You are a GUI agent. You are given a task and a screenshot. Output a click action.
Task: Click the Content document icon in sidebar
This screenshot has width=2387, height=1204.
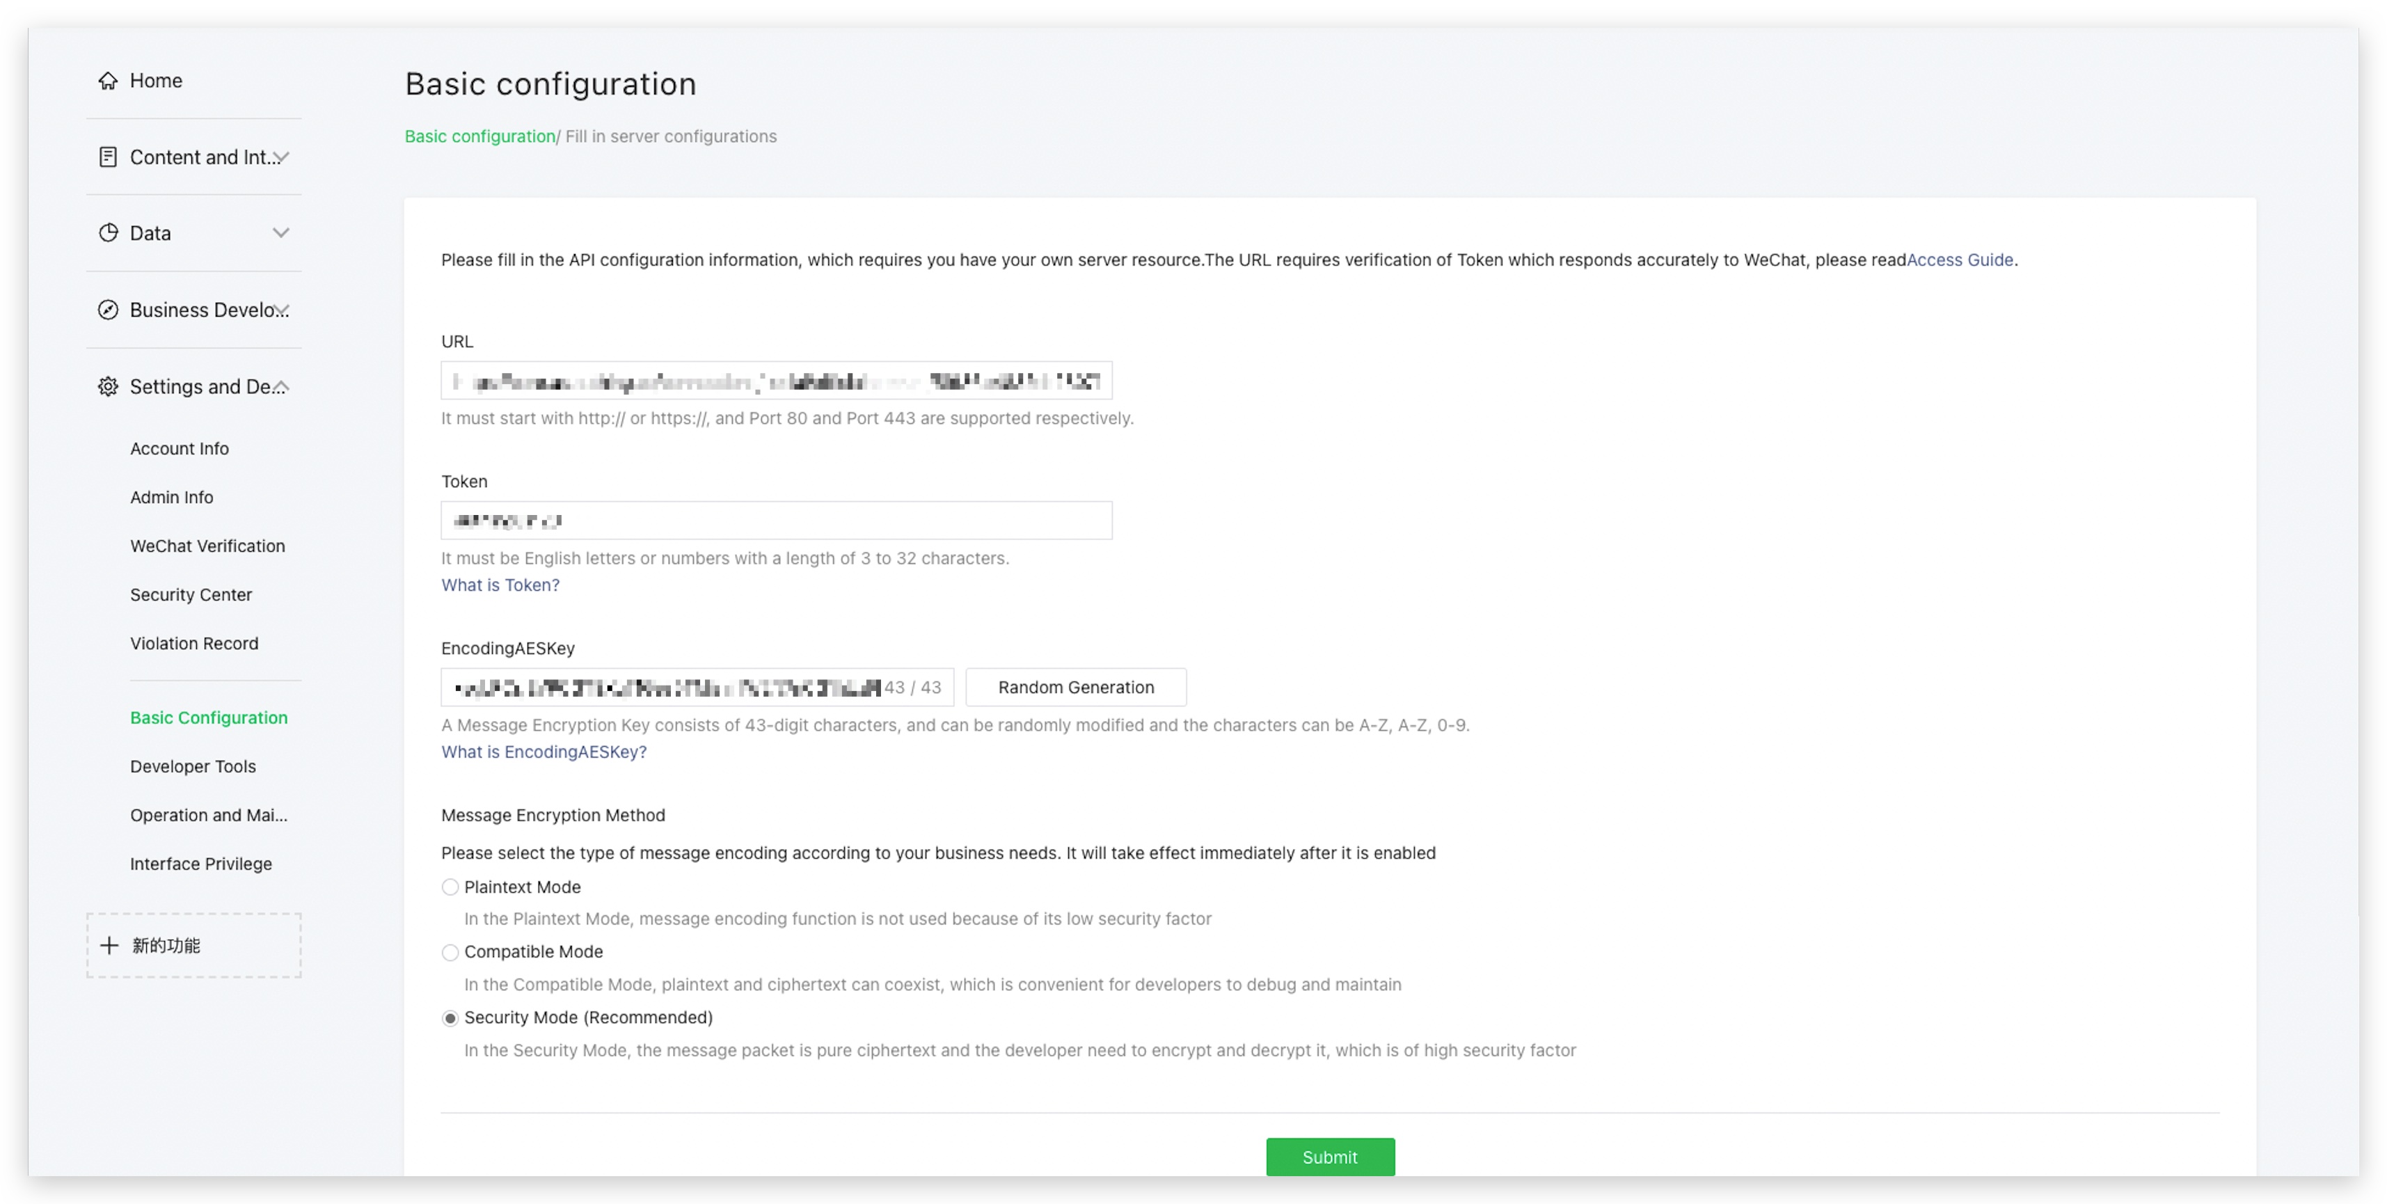coord(109,157)
